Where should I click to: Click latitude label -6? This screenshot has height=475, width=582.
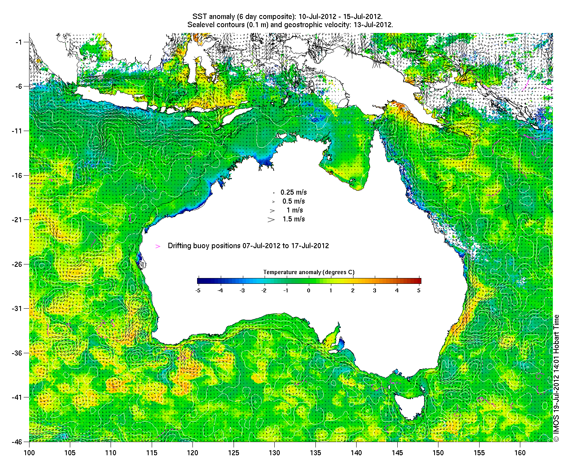(19, 86)
